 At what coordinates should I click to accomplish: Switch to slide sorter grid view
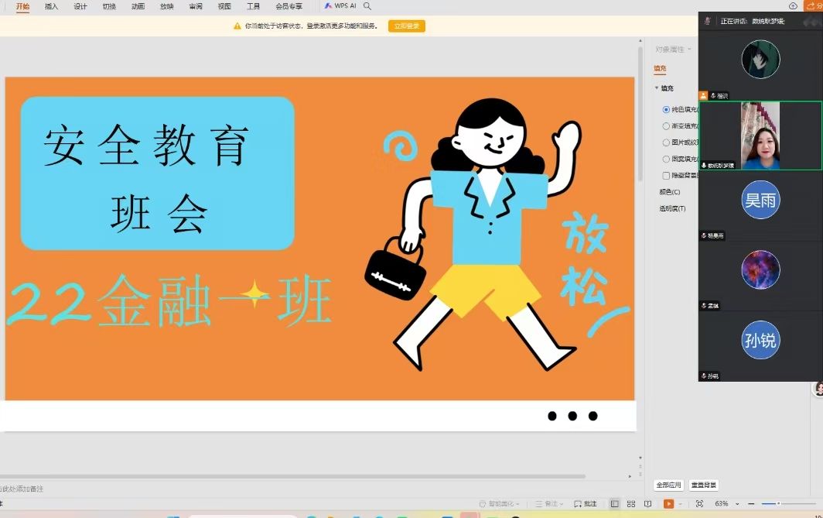pos(631,504)
